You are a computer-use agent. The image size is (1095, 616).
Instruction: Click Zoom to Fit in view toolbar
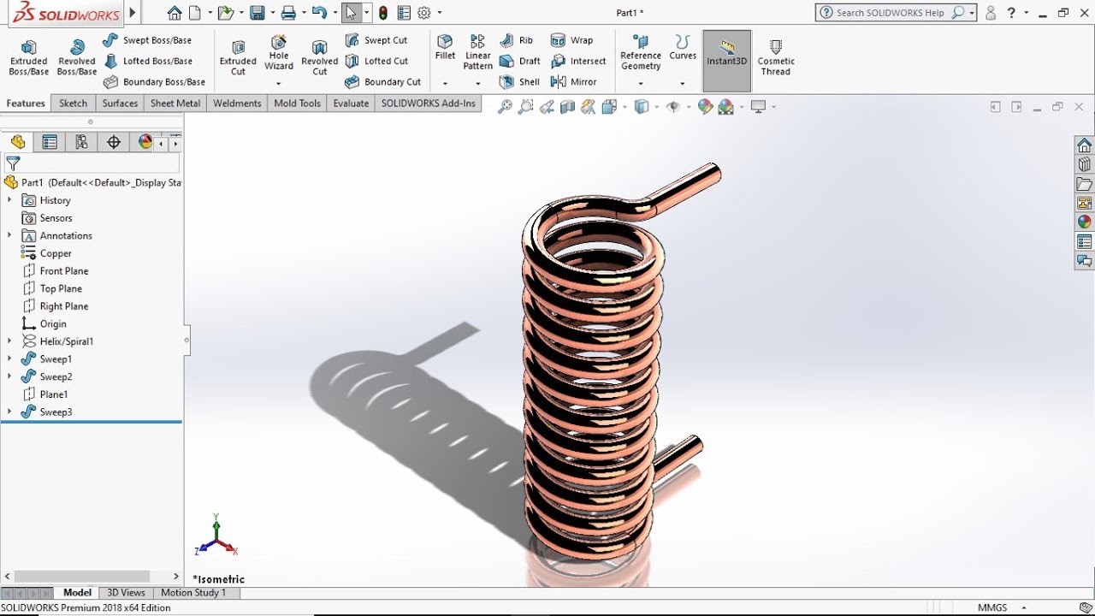[505, 107]
